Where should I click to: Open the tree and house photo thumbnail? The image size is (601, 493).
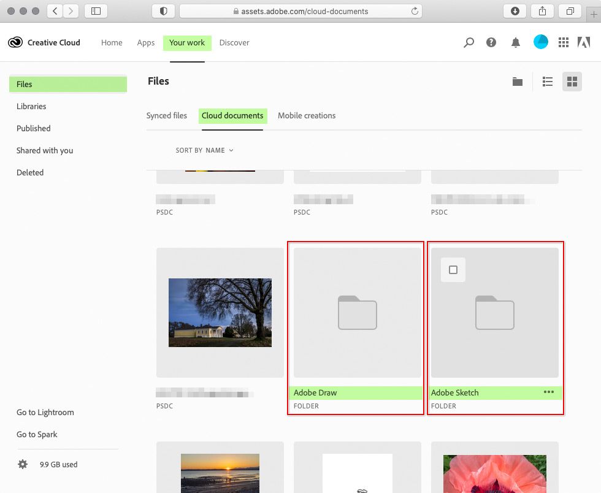220,313
